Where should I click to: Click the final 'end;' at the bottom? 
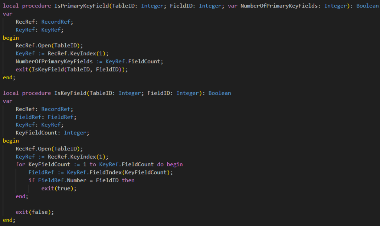point(9,220)
